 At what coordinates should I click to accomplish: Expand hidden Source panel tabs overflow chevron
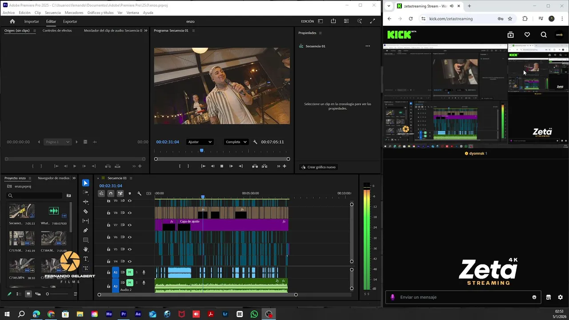coord(146,31)
